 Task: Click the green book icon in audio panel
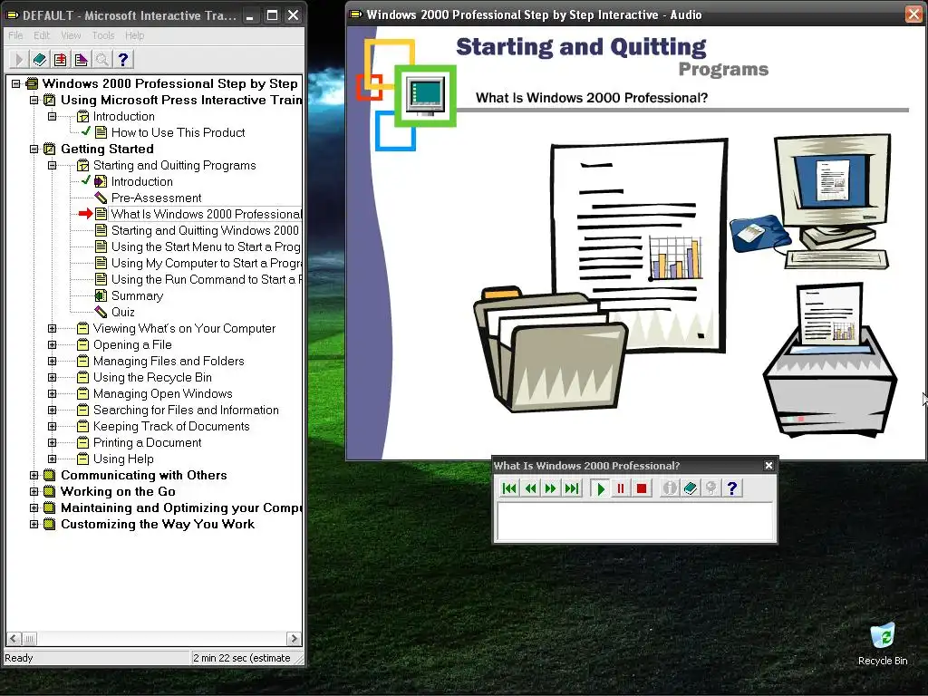(690, 488)
